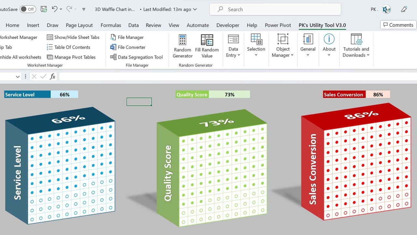Click the Cancel X in formula bar
The image size is (417, 235).
34,77
